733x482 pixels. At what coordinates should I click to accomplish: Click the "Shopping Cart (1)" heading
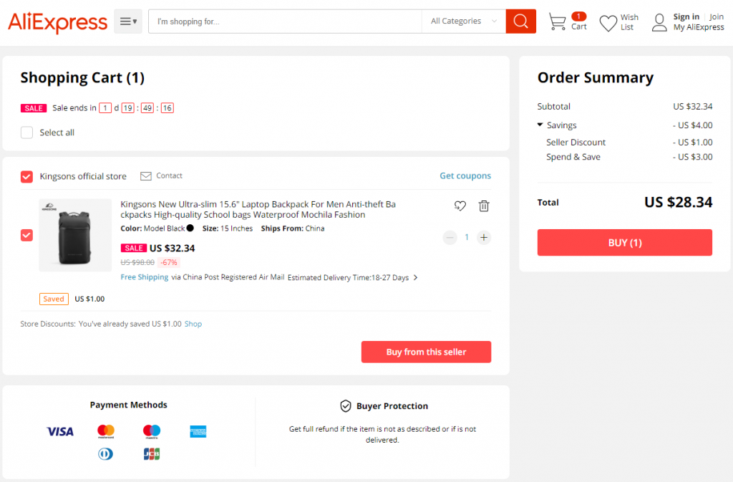tap(82, 77)
